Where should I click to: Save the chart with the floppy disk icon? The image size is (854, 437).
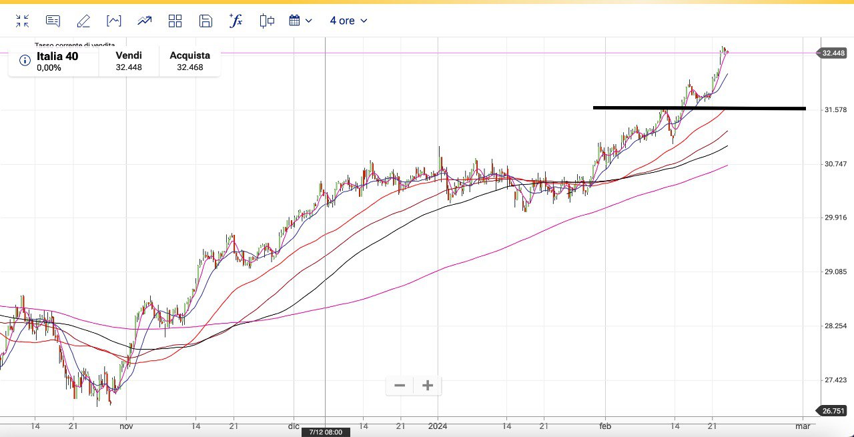click(205, 21)
